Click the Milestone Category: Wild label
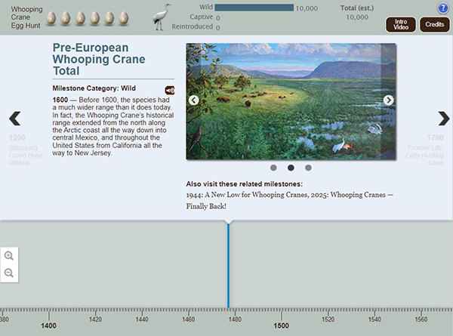This screenshot has height=336, width=453. point(94,88)
